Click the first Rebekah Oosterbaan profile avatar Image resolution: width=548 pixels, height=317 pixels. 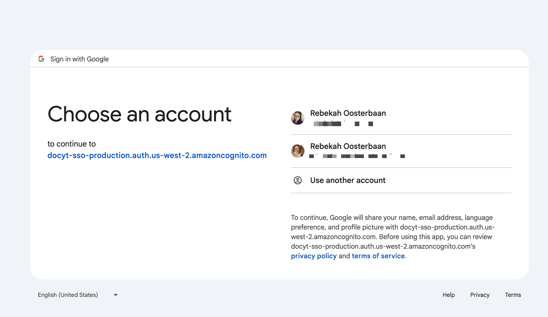(x=298, y=118)
